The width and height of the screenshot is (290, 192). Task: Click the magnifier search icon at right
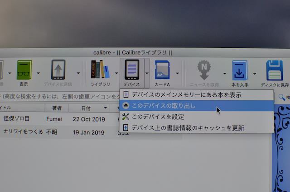(x=282, y=97)
